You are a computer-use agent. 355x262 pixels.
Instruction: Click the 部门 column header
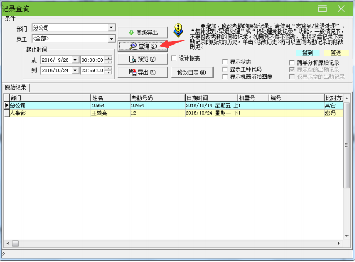click(49, 98)
